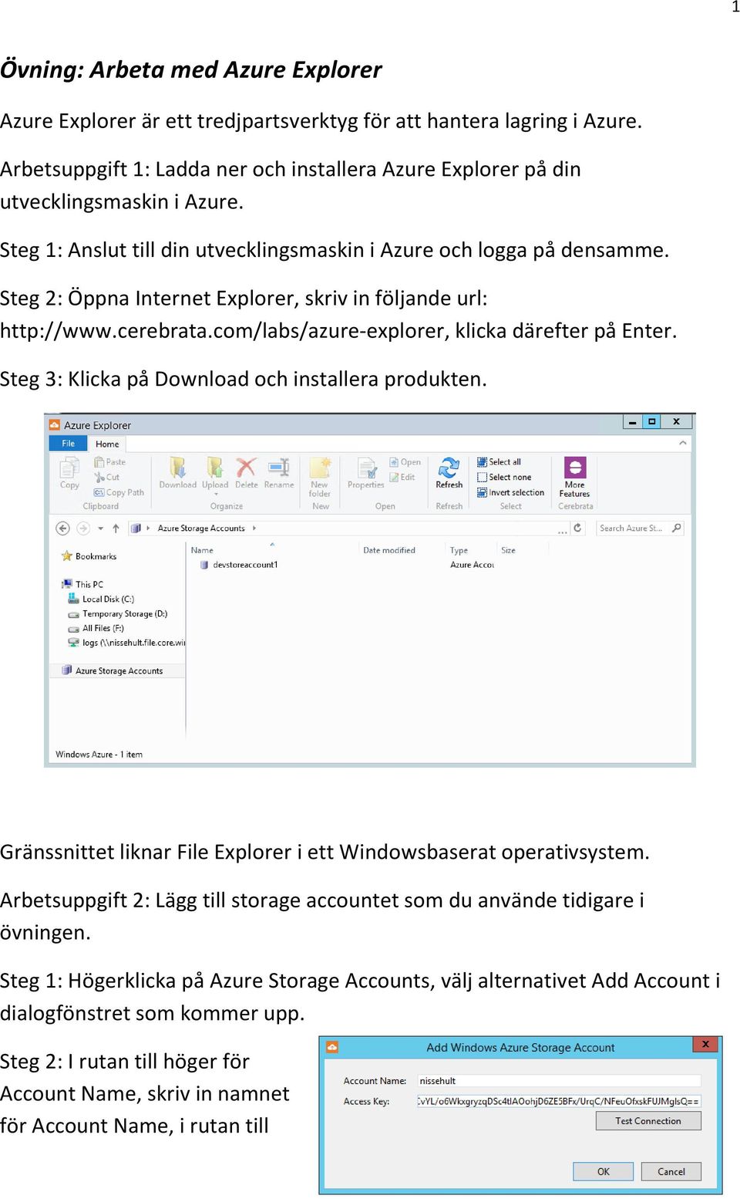
Task: Click Invert selection in ribbon
Action: tap(510, 492)
